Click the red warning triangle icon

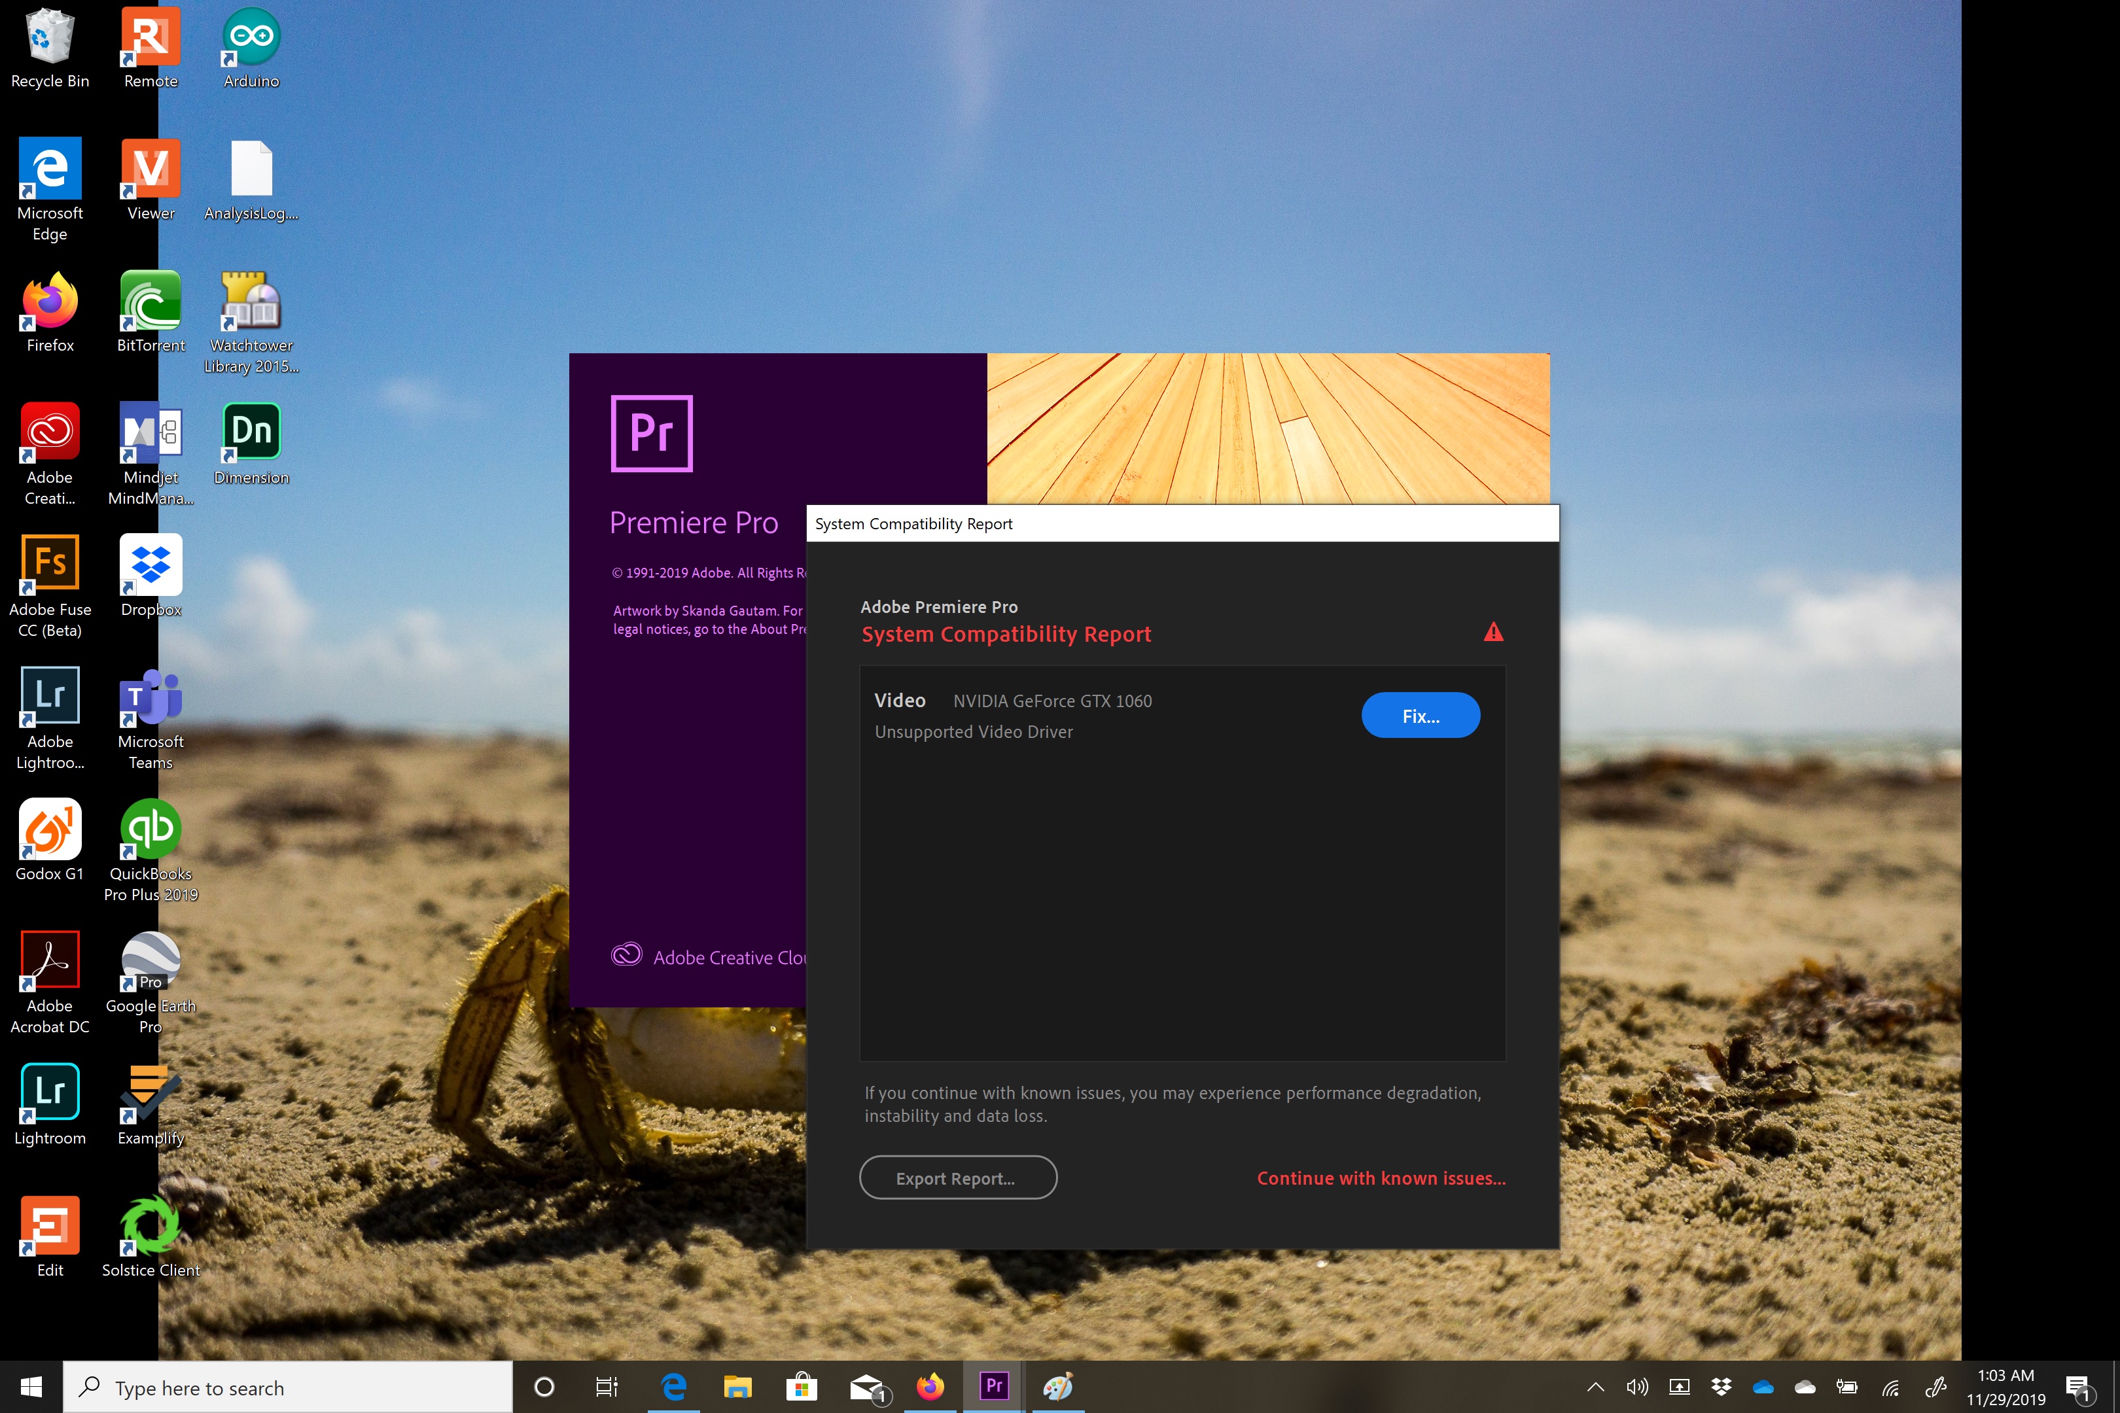click(x=1493, y=633)
